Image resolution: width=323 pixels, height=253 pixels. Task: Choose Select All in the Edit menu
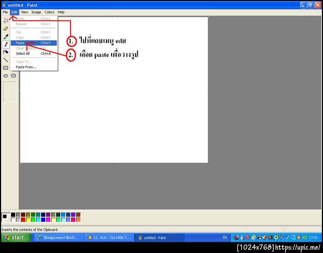click(33, 53)
